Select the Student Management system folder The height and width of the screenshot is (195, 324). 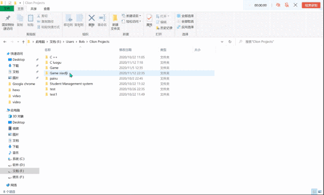coord(129,84)
